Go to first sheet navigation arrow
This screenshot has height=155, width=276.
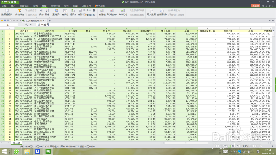pyautogui.click(x=1, y=143)
